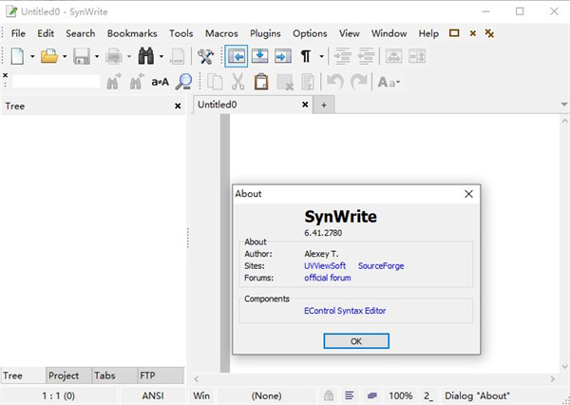Click the Cut scissors icon
The width and height of the screenshot is (570, 405).
[x=238, y=82]
